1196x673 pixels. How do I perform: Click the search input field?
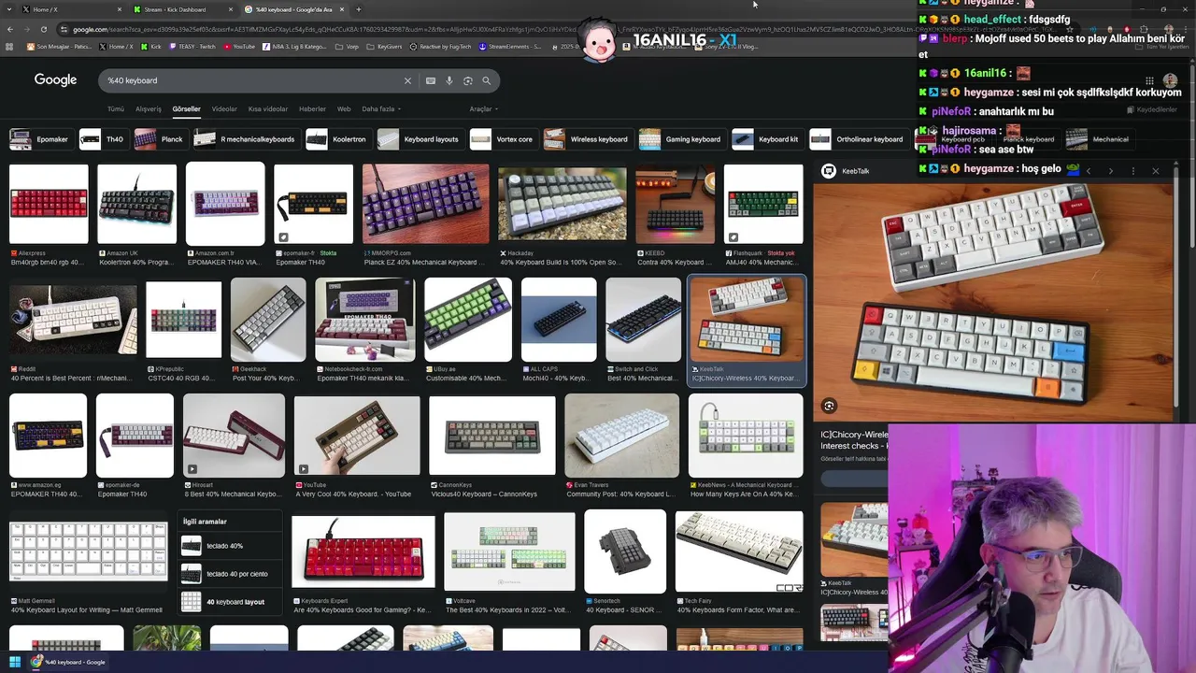coord(252,80)
